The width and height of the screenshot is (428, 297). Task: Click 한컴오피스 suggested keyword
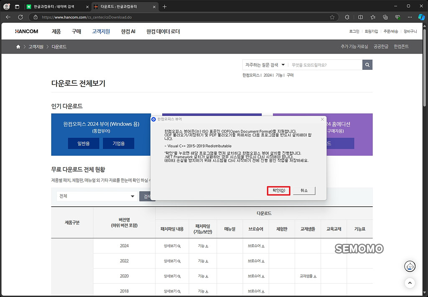click(251, 75)
